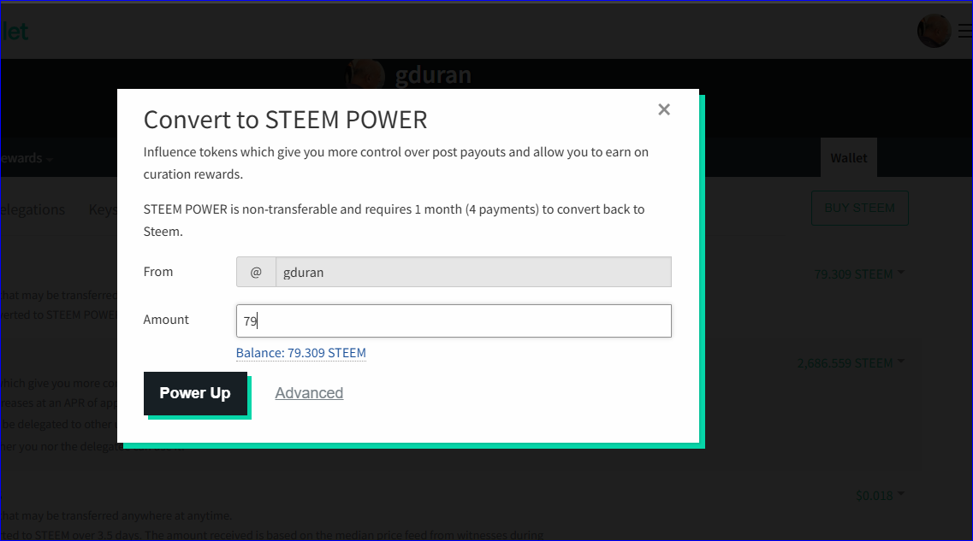Focus the Amount input field
The image size is (973, 541).
[454, 320]
